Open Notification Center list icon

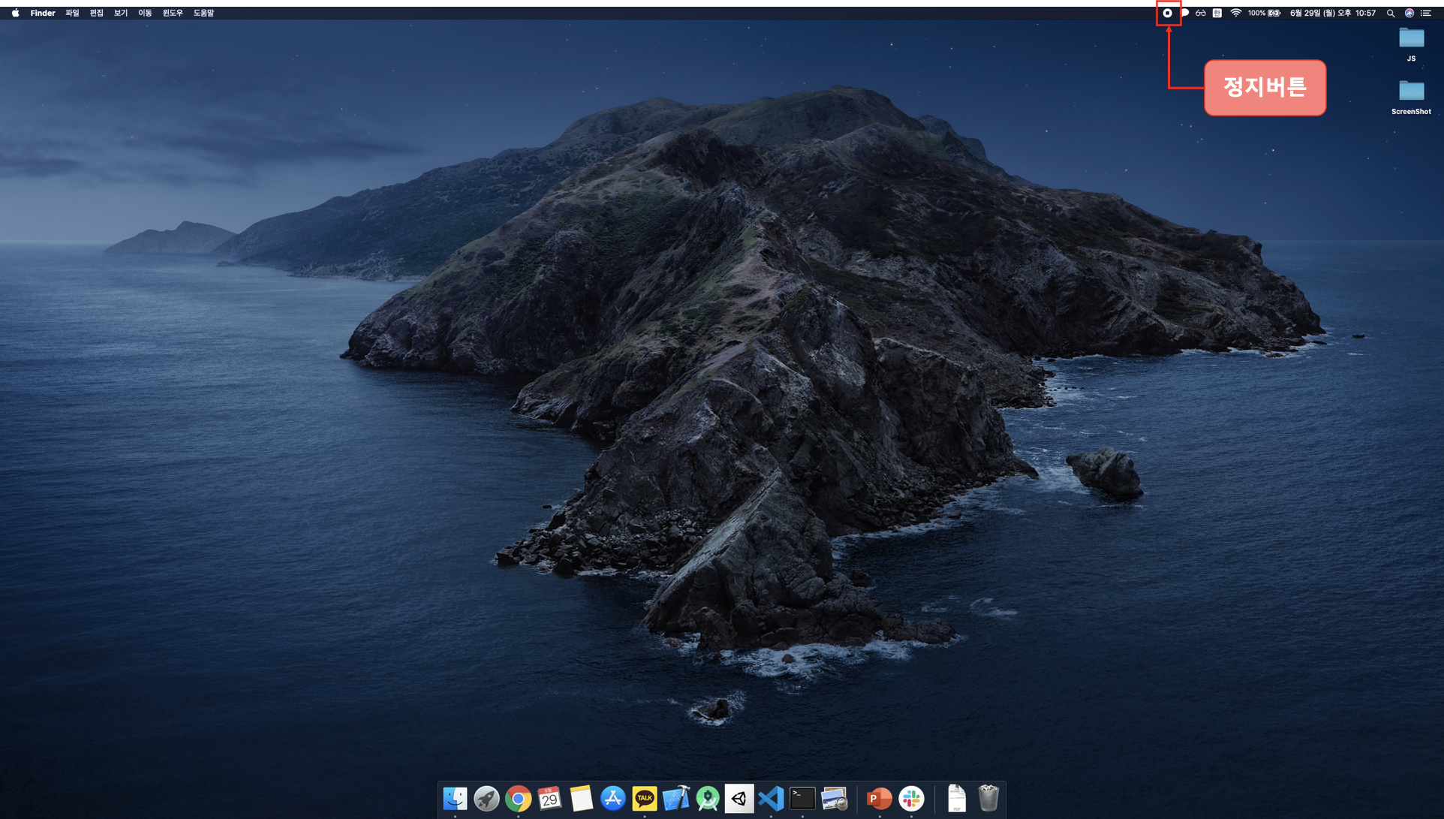coord(1426,13)
